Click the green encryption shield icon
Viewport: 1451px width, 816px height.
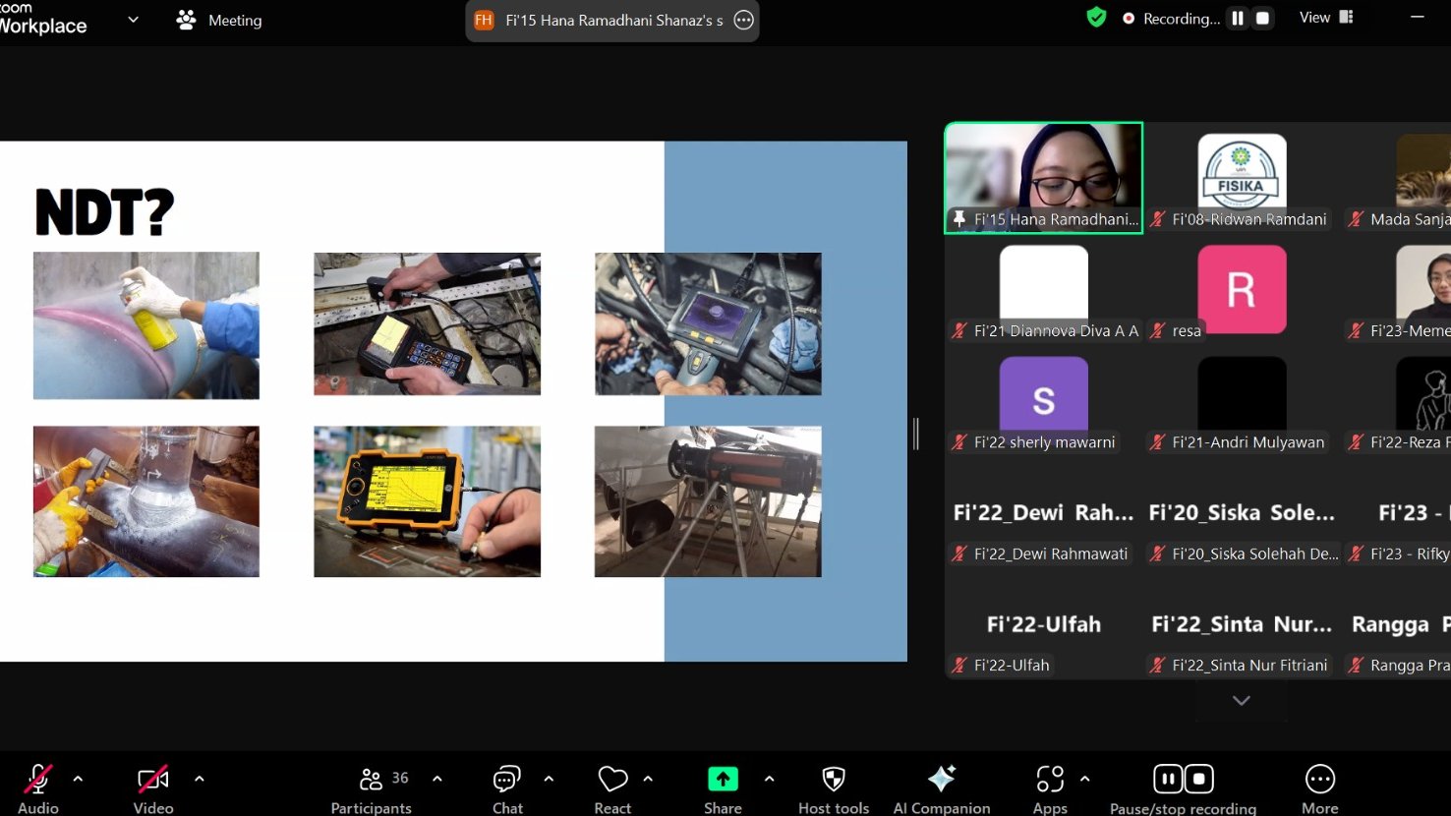[1096, 18]
